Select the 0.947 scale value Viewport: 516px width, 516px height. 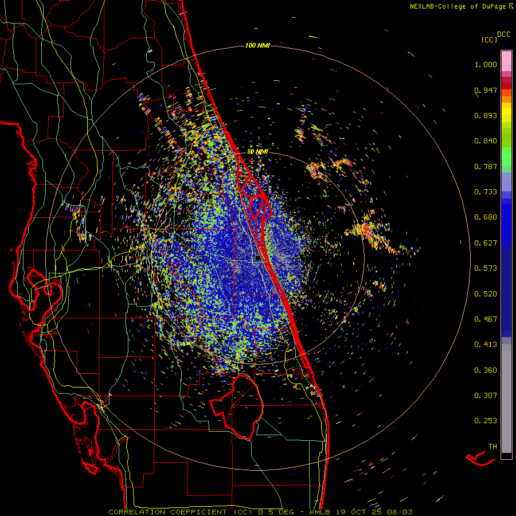[x=486, y=90]
